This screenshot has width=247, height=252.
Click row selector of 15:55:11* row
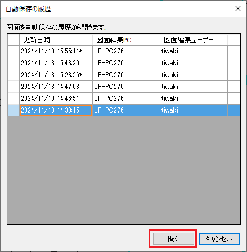[14, 51]
